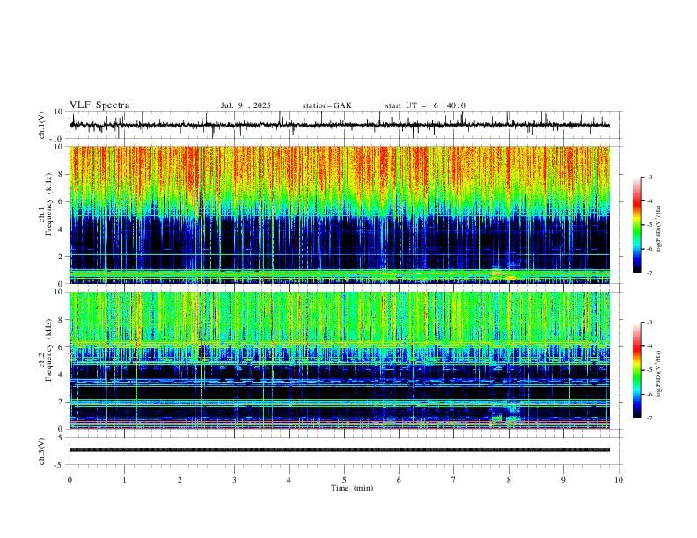Click the ch.1 Frequency (kHz) axis label

click(45, 203)
